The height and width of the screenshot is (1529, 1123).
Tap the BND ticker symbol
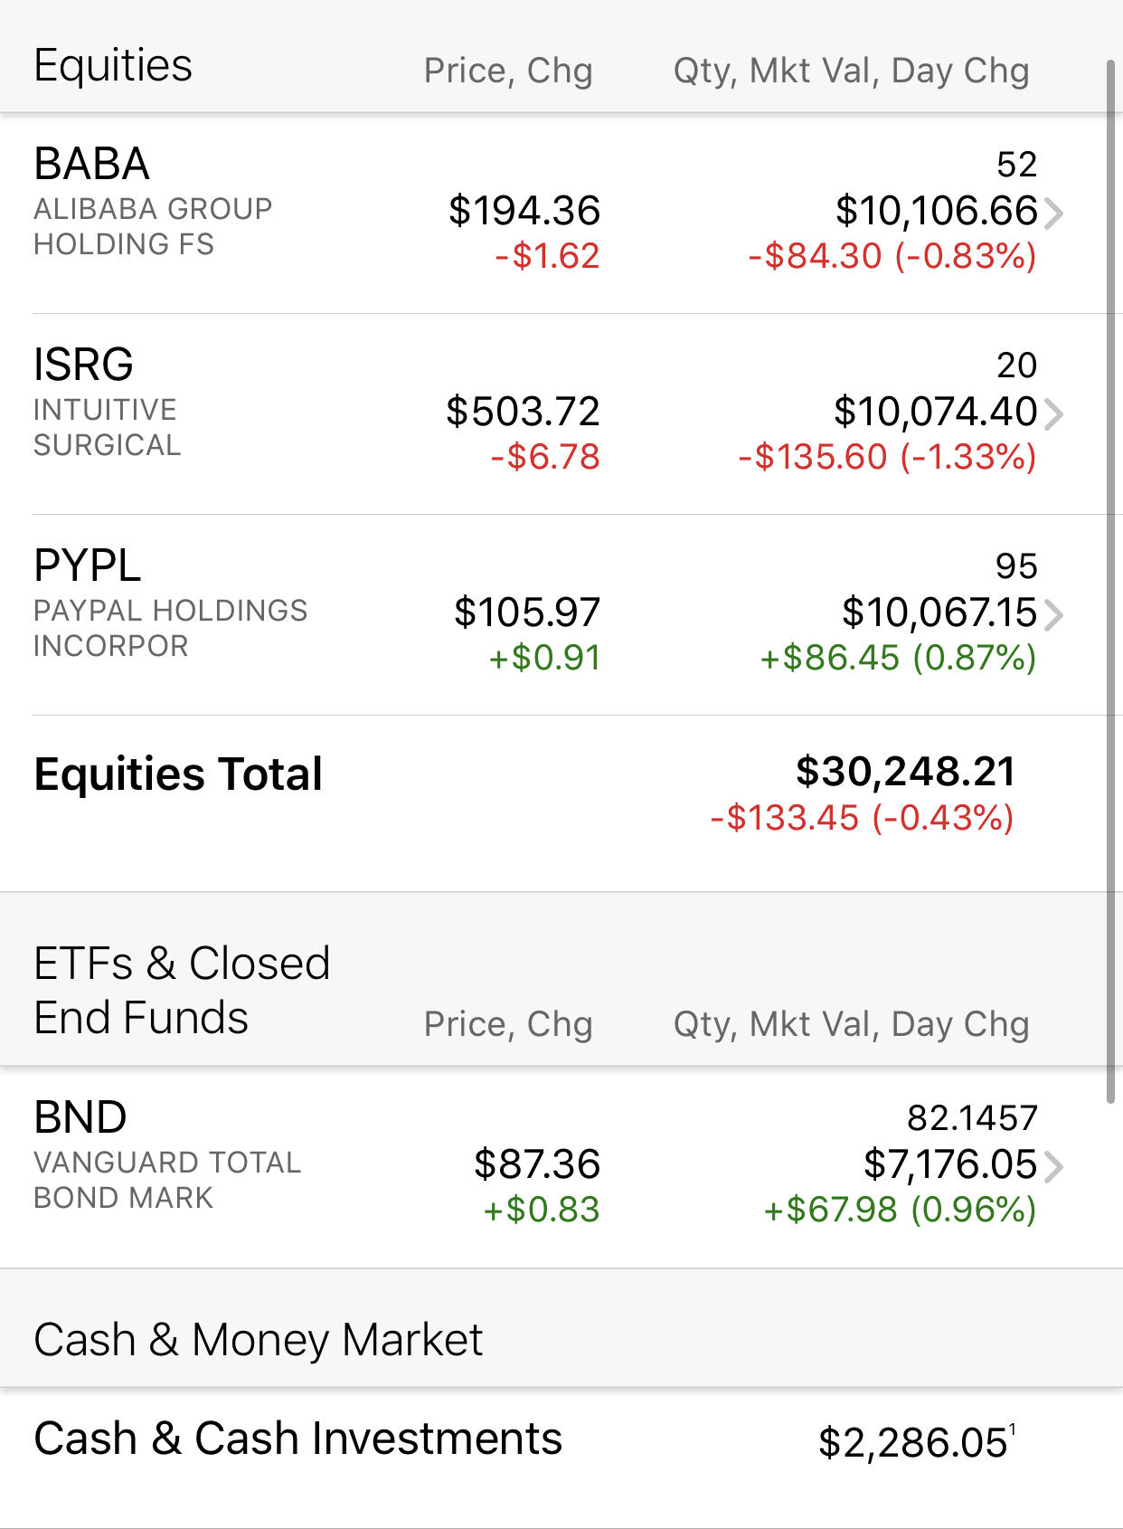click(x=80, y=1117)
